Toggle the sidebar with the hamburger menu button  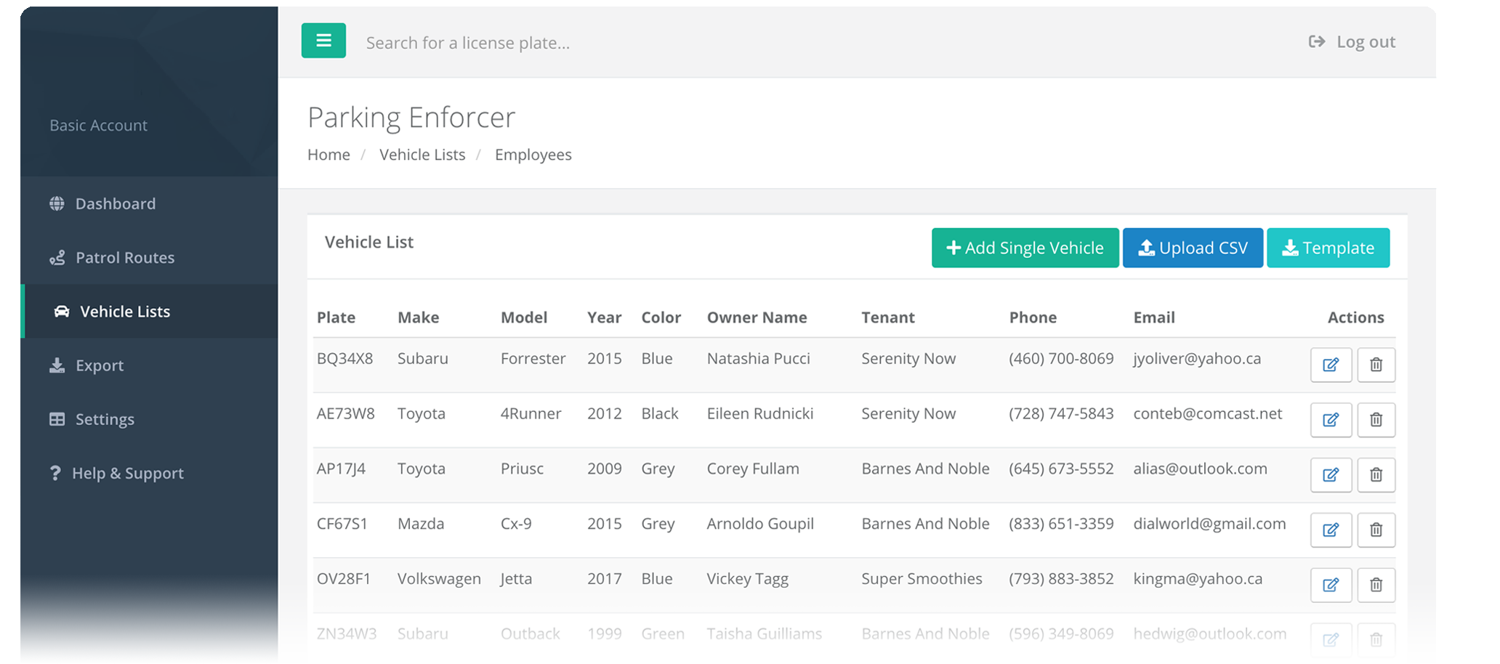tap(323, 41)
